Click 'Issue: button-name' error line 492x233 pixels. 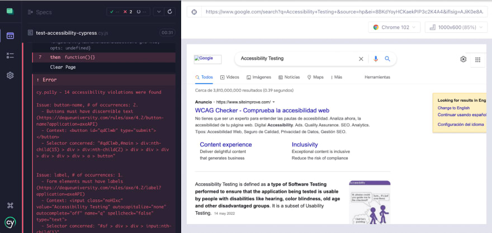tap(87, 105)
